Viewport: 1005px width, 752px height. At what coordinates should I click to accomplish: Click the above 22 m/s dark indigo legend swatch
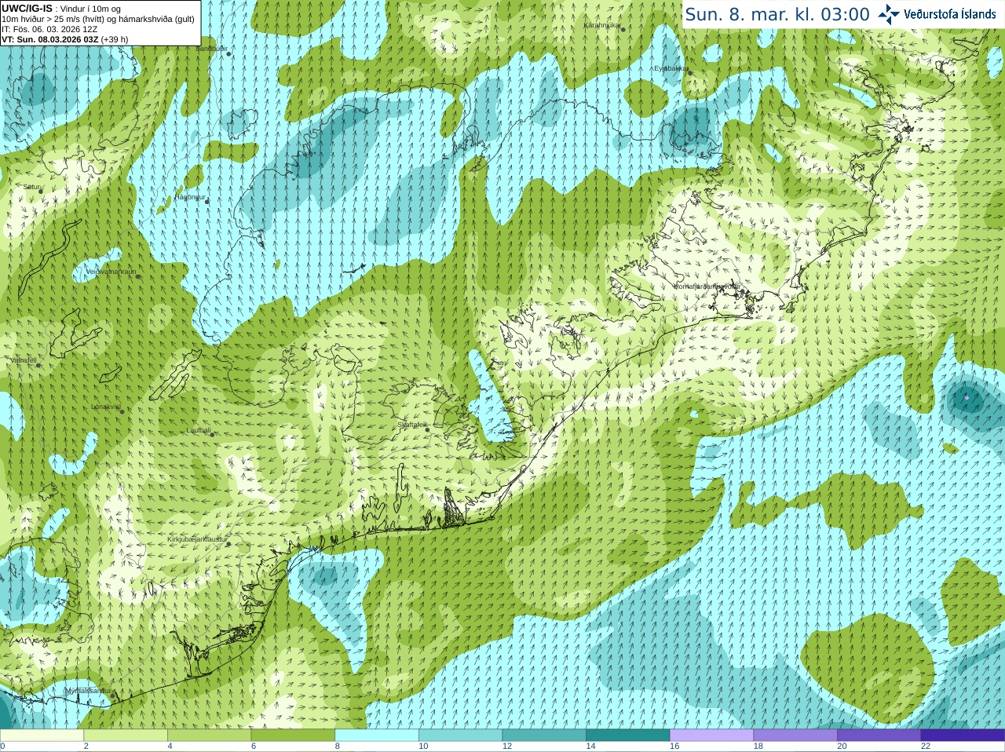click(x=963, y=735)
